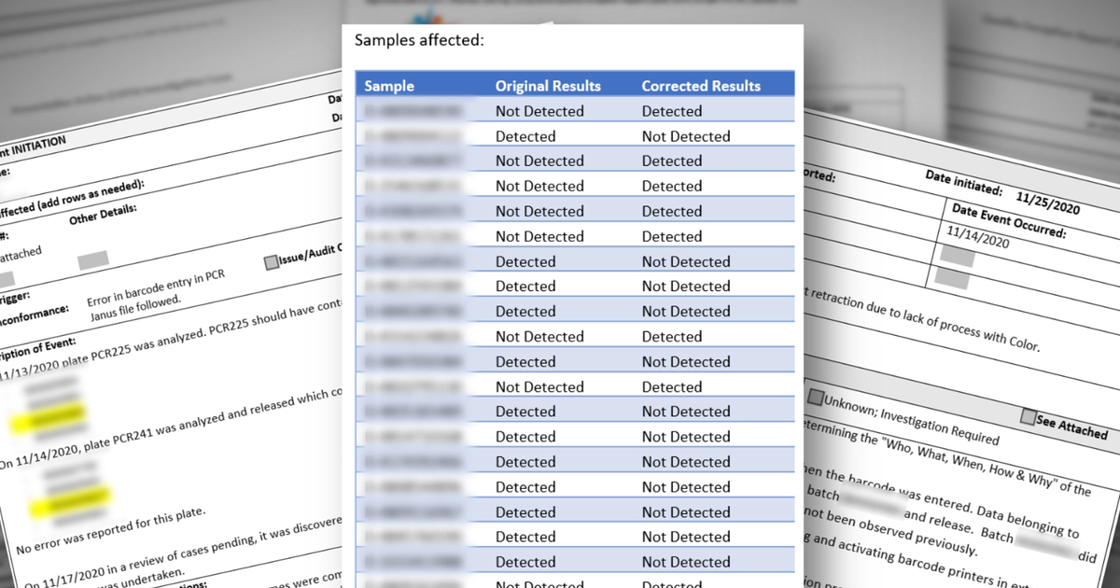This screenshot has height=588, width=1120.
Task: Select the date value 11/14/2020 in the table cell
Action: coord(978,235)
